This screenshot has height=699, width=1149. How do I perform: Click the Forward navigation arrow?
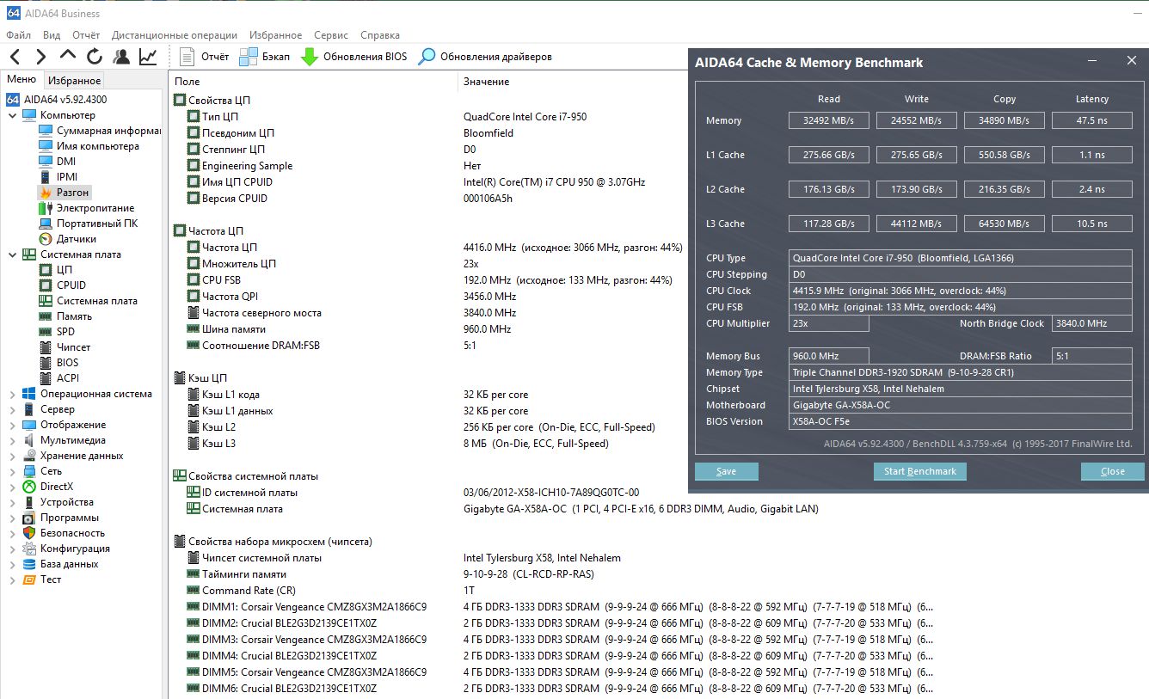41,57
